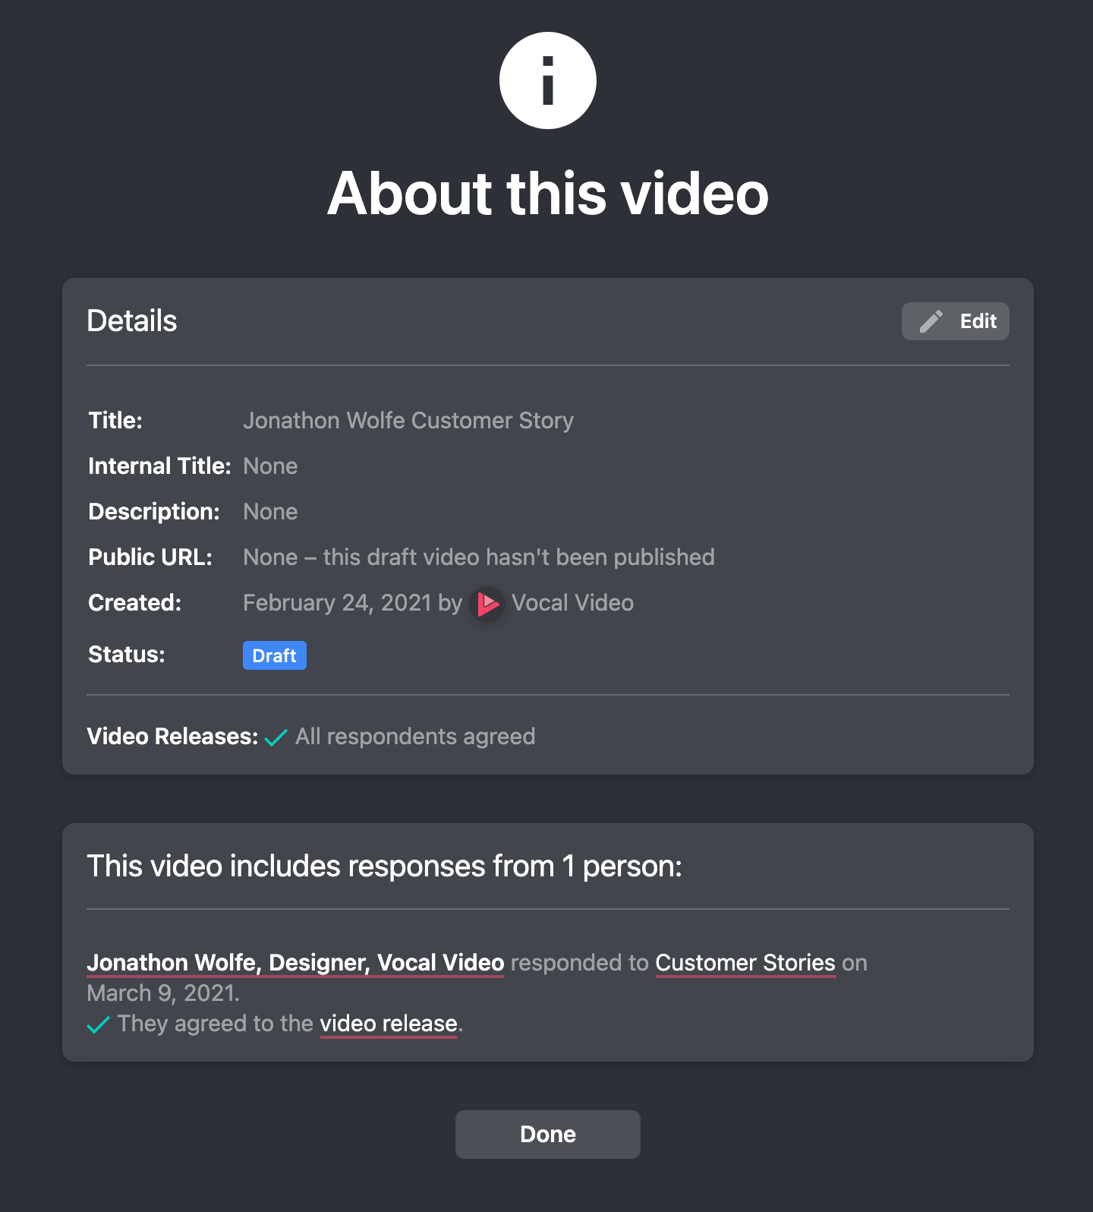Click the Details section heading

click(132, 321)
